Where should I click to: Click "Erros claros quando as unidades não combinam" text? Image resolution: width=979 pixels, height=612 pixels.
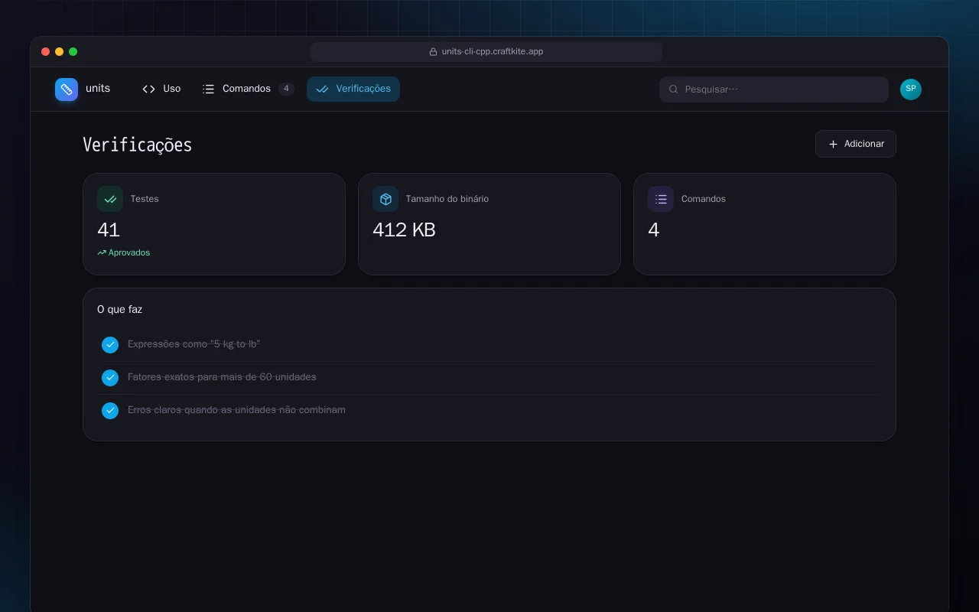point(236,410)
